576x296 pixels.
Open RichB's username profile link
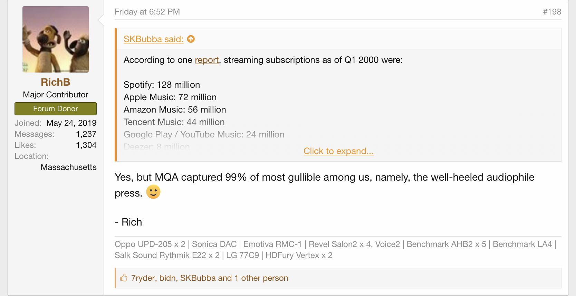[x=56, y=82]
